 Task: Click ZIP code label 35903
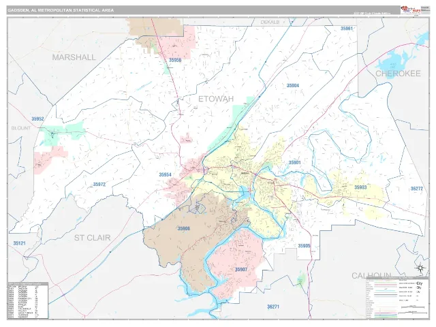point(360,187)
